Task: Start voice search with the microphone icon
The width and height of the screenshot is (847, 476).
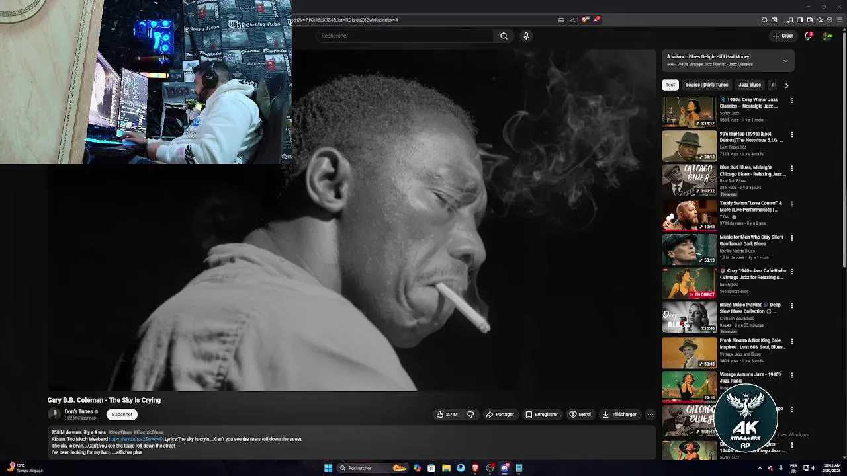Action: (526, 36)
